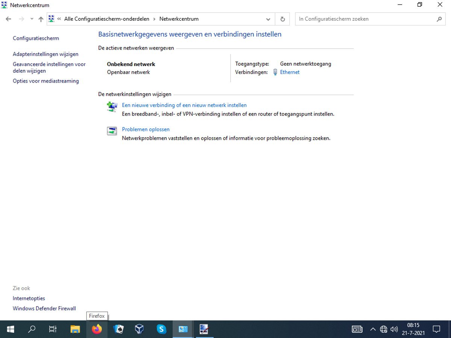Minimize the Netwerkcentrum window
The image size is (451, 338).
[x=399, y=5]
